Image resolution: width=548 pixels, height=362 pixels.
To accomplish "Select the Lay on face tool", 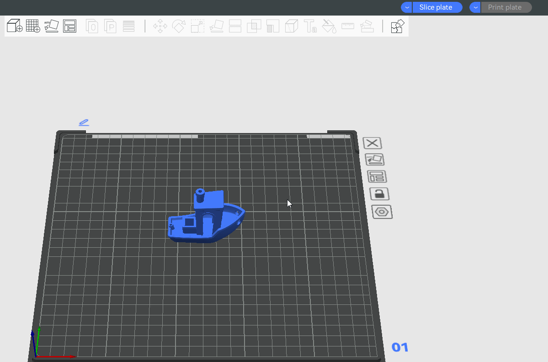I will pos(216,26).
